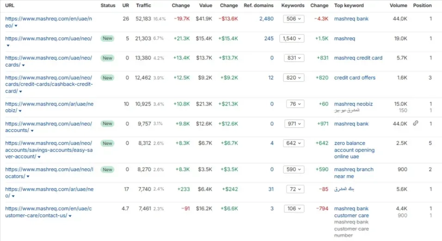
Task: Expand URL arrow for mashreq.com/uae/neo/ row
Action: pos(8,46)
